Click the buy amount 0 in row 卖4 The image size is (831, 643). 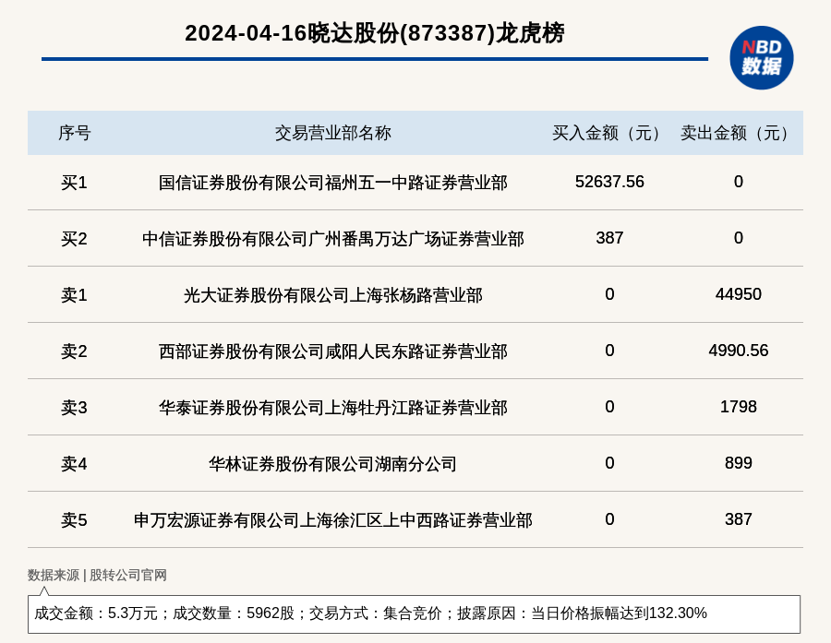click(x=609, y=463)
